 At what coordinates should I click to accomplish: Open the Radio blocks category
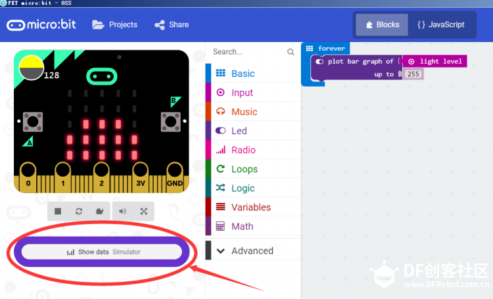[x=254, y=150]
